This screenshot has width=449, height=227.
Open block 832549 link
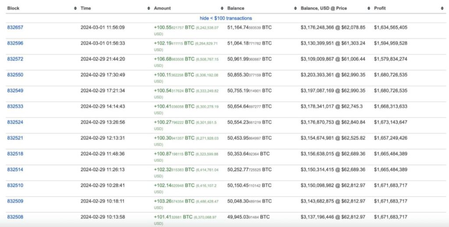[15, 90]
